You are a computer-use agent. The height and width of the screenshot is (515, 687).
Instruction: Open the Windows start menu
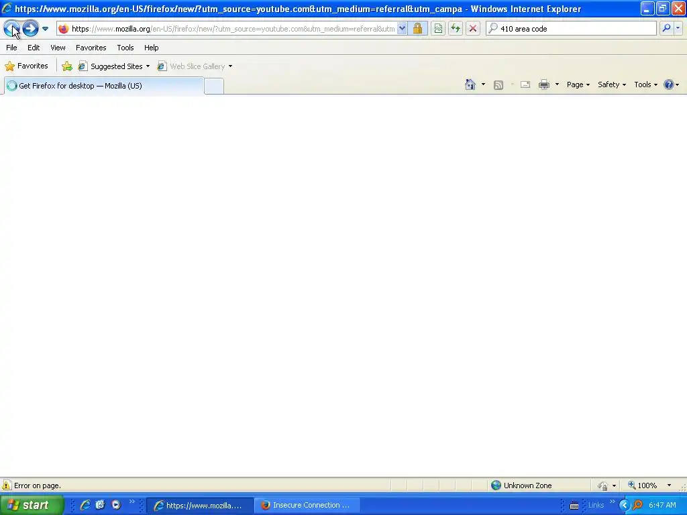point(32,505)
